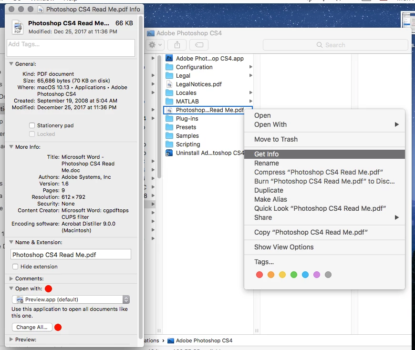Click the Uninstall Ad...toshop CS4 icon
The image size is (415, 350).
point(169,153)
